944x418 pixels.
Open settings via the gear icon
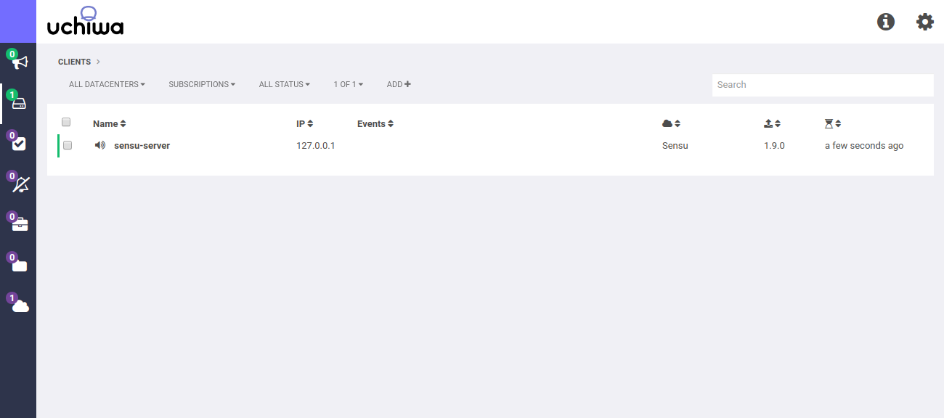point(925,22)
